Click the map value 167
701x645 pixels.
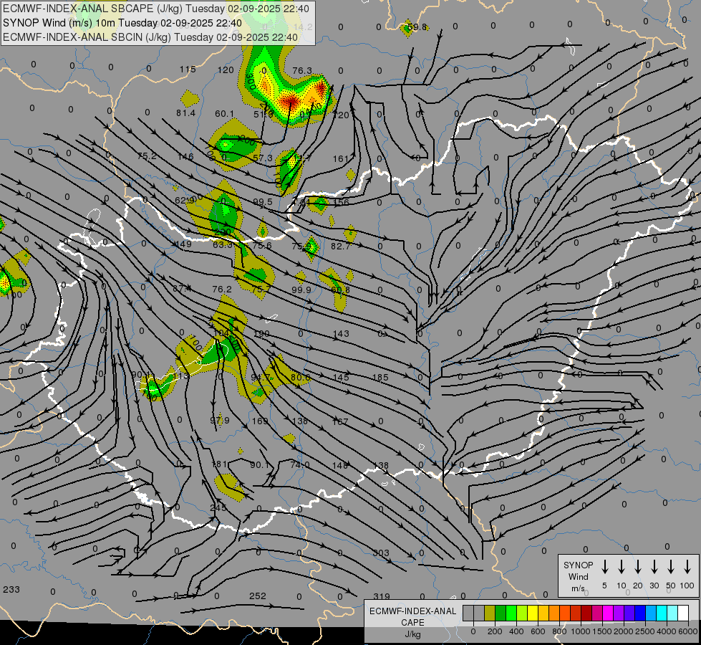(x=340, y=421)
